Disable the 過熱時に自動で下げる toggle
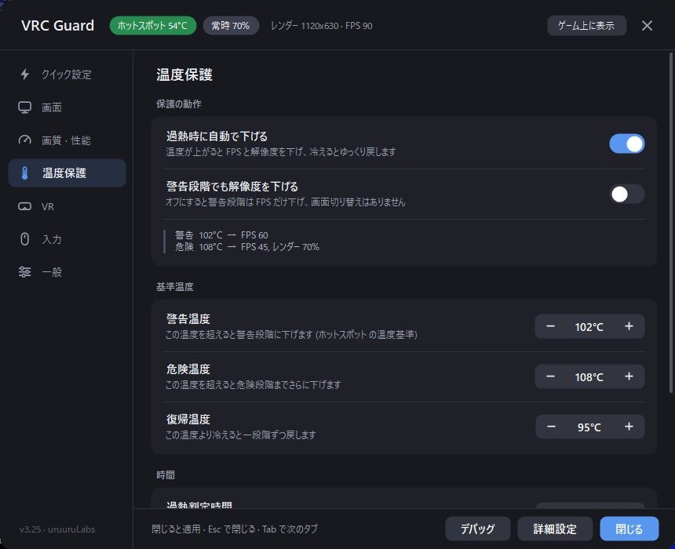 click(627, 144)
